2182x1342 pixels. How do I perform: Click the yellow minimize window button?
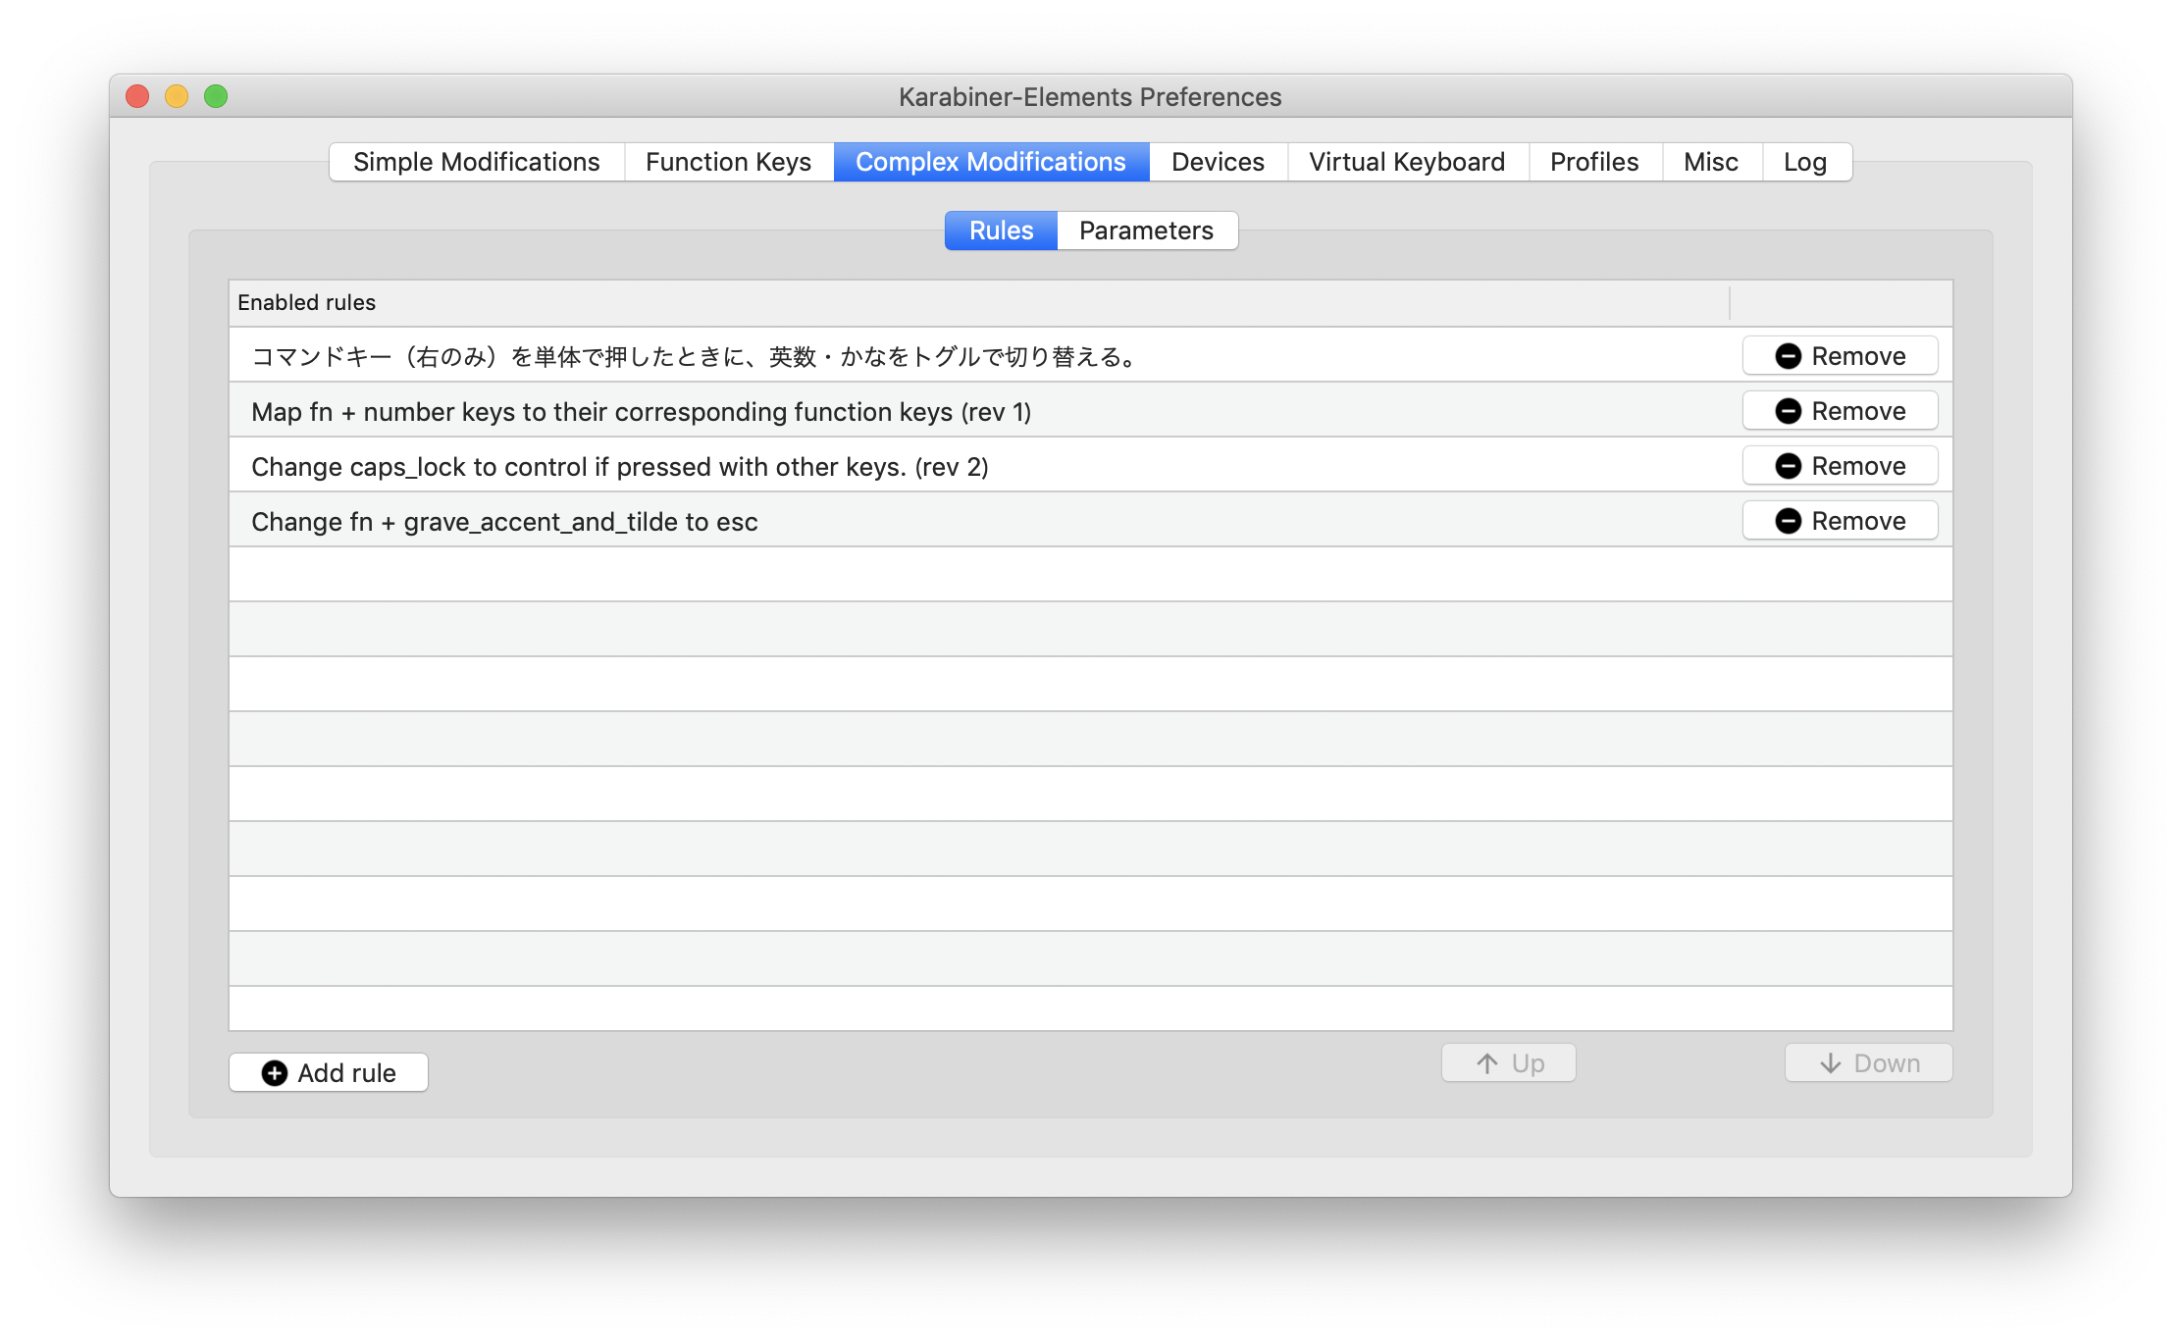(x=177, y=96)
